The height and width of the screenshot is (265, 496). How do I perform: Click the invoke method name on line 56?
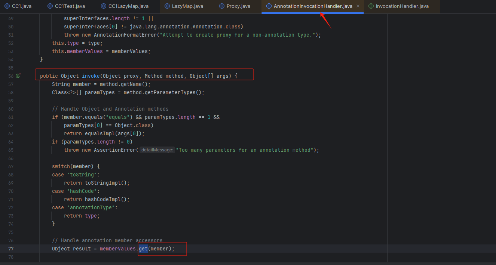(x=91, y=76)
